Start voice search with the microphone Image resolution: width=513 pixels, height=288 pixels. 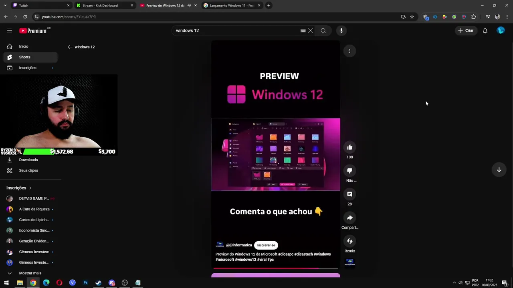point(341,31)
